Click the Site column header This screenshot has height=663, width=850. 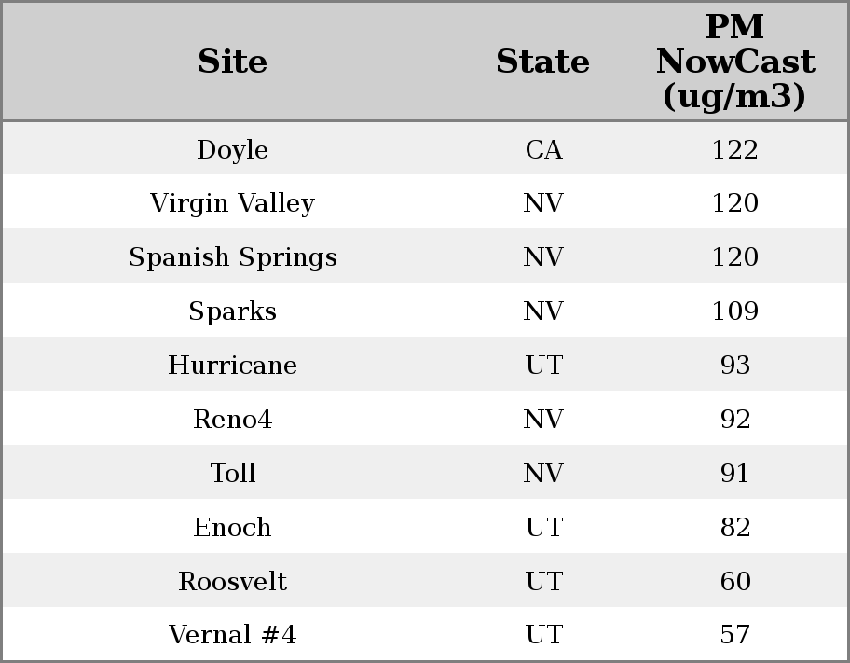coord(232,62)
